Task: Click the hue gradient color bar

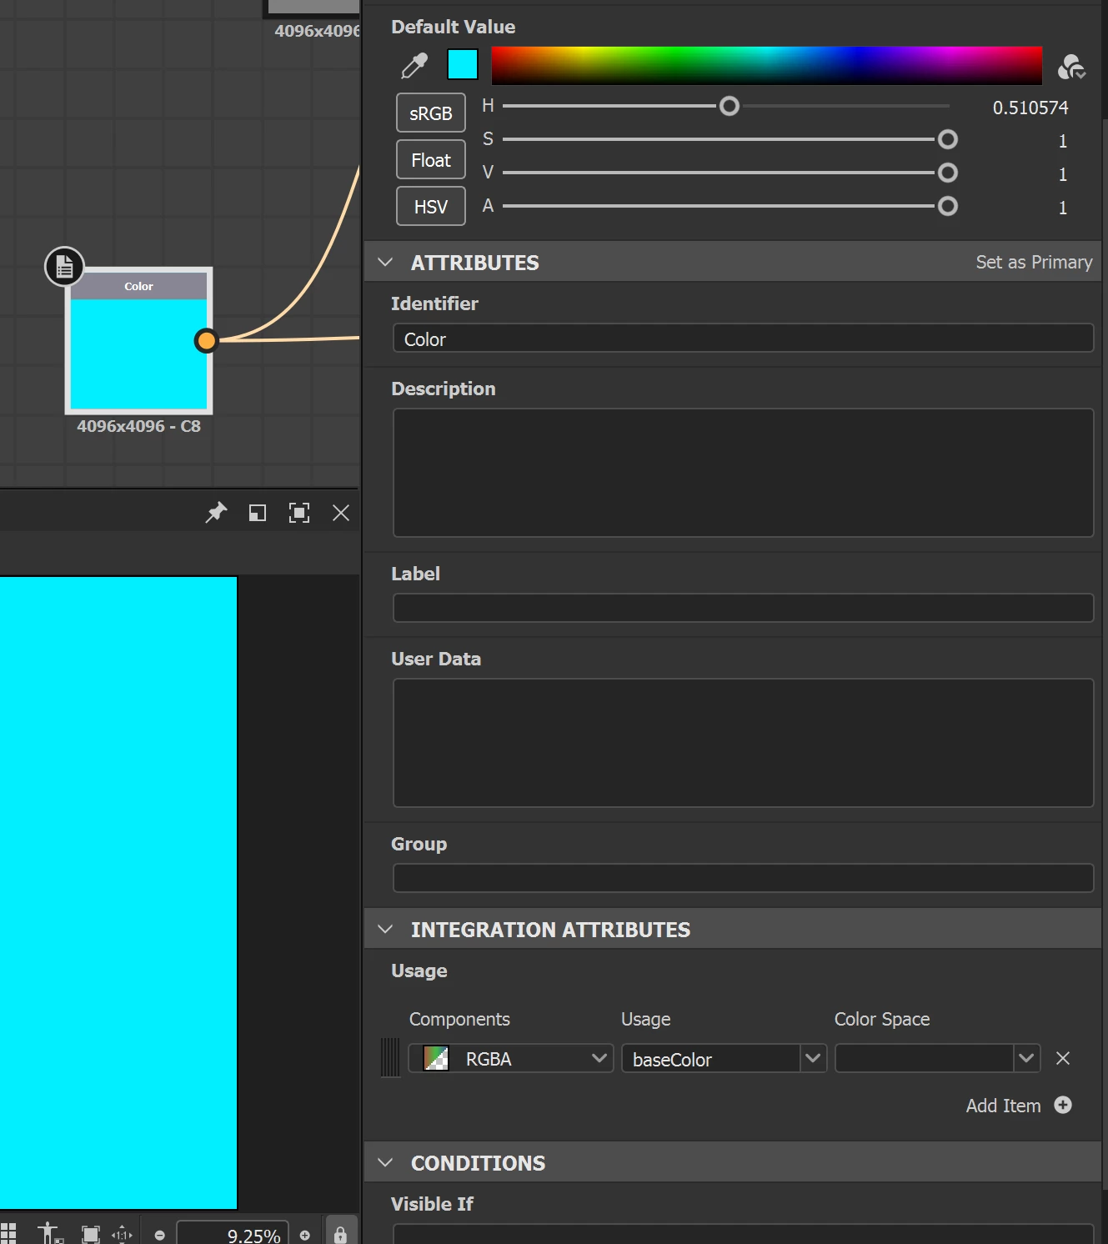Action: tap(767, 65)
